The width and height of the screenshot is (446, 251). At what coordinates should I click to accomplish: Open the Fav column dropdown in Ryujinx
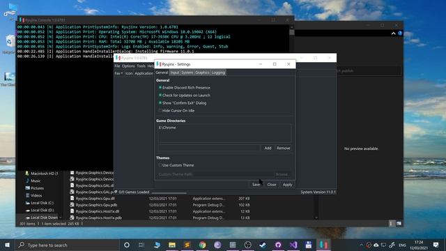pos(118,73)
